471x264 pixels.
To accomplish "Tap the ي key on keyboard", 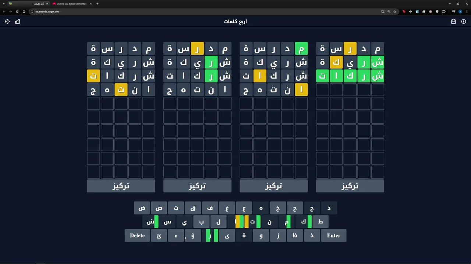I will tap(184, 222).
